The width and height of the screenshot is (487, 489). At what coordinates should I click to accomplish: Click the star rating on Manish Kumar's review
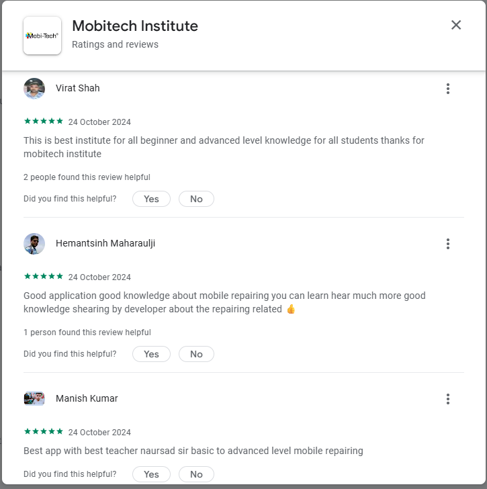coord(44,432)
